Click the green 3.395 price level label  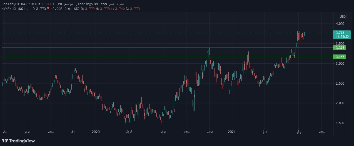click(x=340, y=48)
